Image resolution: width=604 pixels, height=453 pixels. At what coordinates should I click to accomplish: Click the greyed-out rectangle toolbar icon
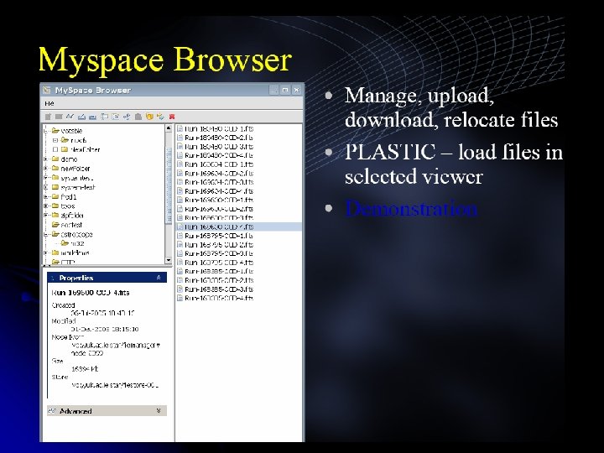(59, 117)
